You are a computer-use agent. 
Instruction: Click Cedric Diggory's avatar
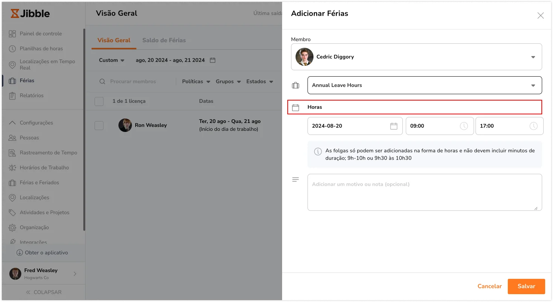[x=305, y=57]
